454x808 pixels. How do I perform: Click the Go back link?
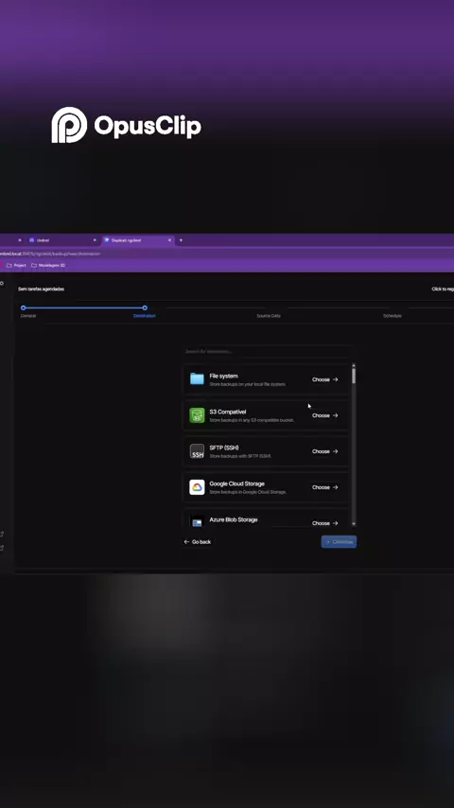click(198, 542)
